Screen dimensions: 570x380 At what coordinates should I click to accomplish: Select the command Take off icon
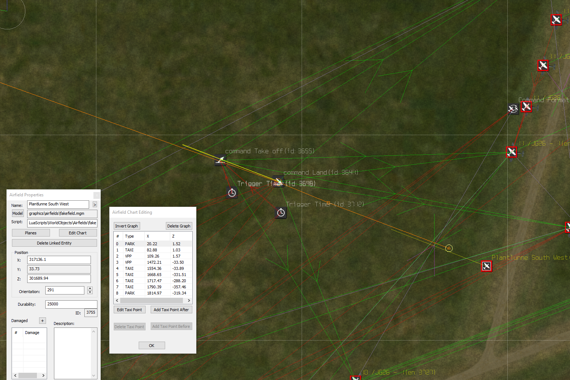click(220, 160)
